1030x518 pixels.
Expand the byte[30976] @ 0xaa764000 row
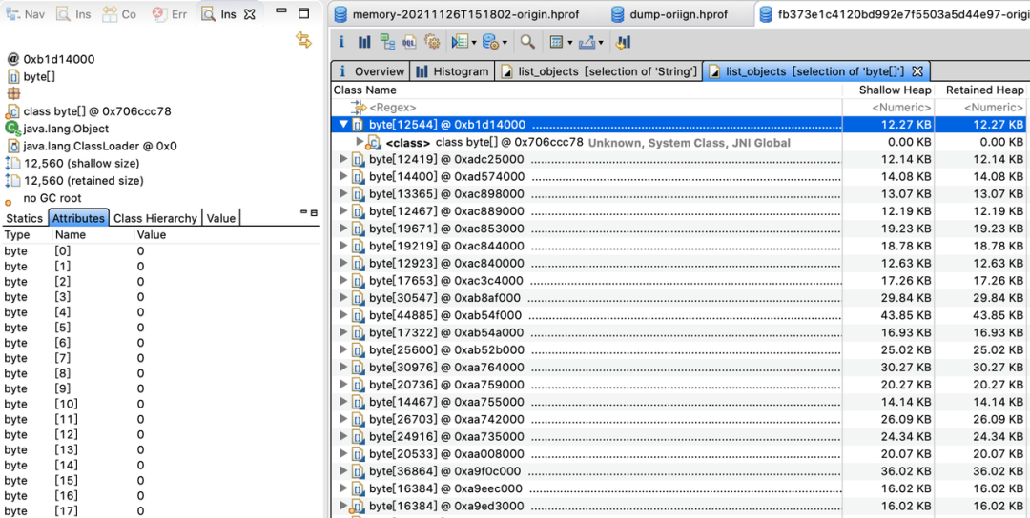(343, 367)
